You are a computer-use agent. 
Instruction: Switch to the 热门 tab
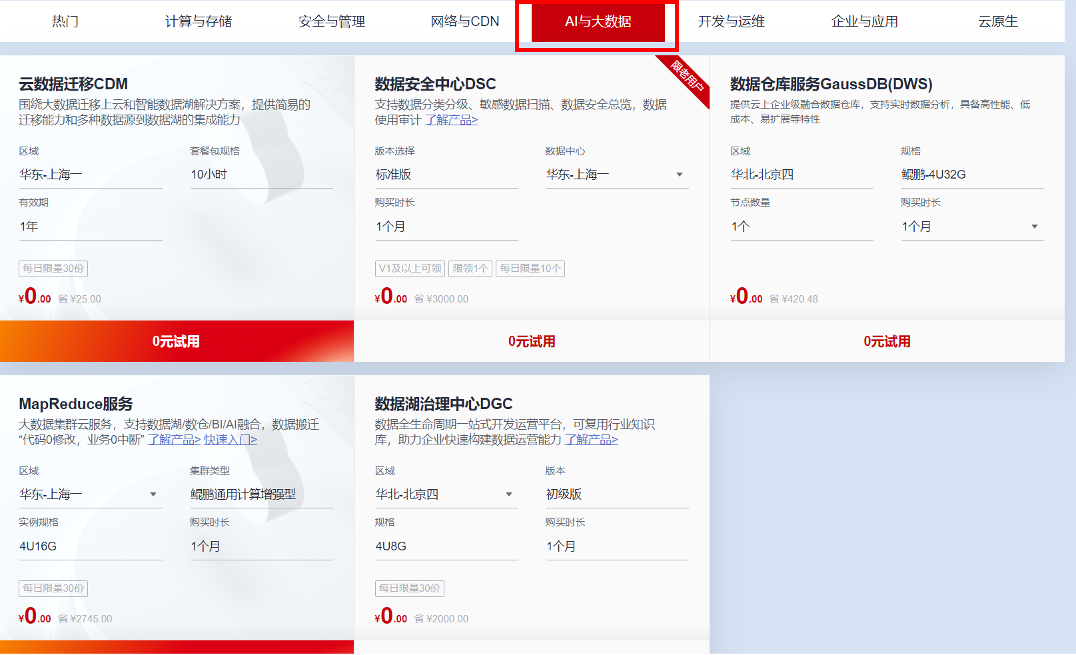tap(63, 21)
